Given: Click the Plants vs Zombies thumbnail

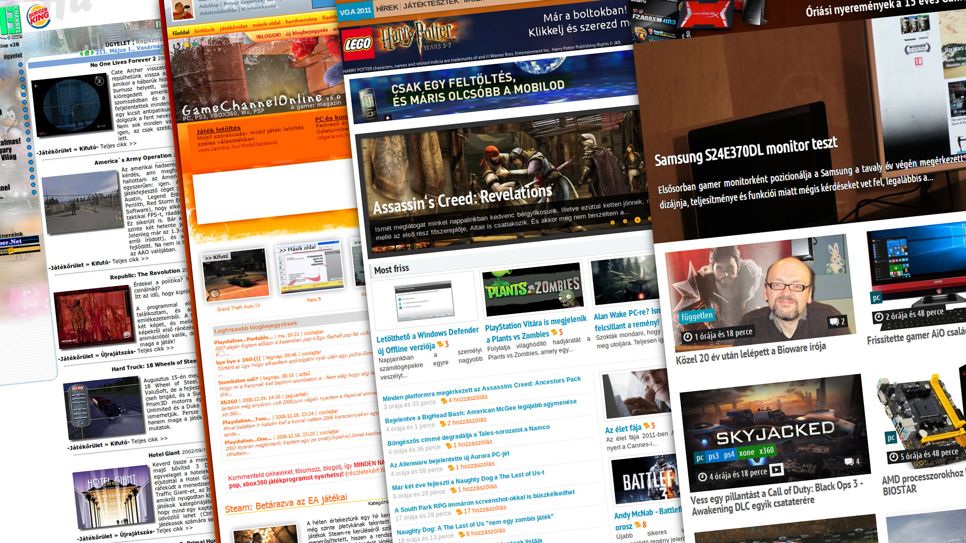Looking at the screenshot, I should 533,289.
